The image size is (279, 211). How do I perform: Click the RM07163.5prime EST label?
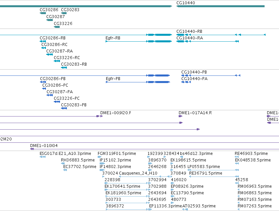255,200
